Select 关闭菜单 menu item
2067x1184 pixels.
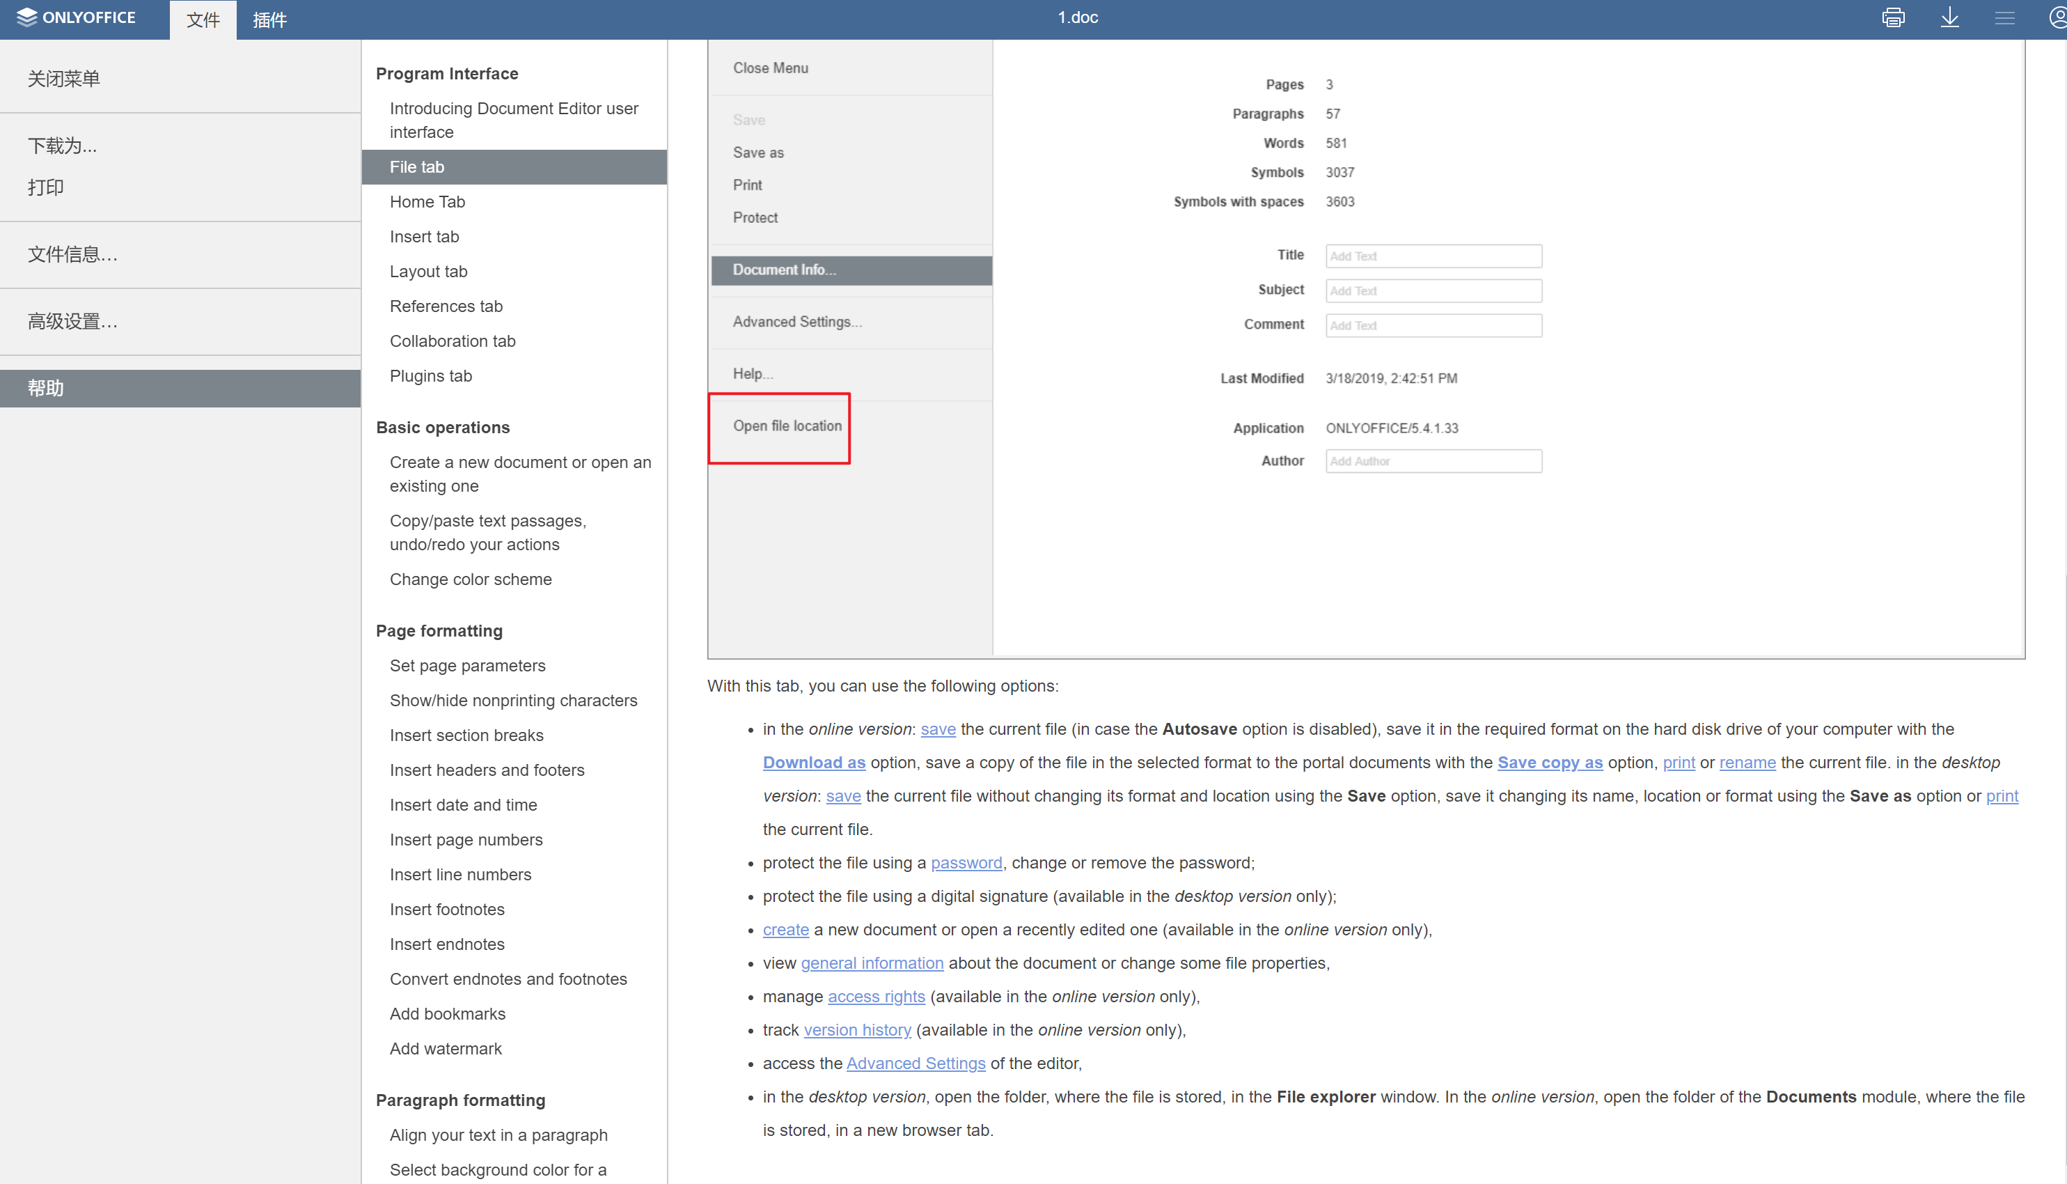[x=63, y=79]
